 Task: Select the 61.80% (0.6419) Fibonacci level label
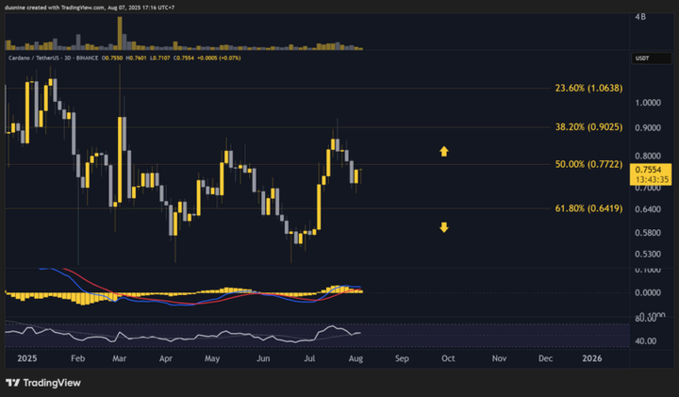coord(589,208)
